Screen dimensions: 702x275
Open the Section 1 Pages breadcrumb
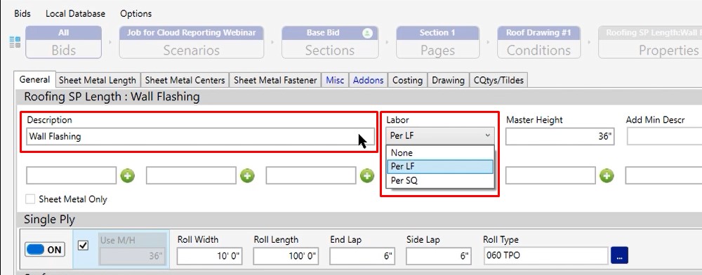click(437, 43)
